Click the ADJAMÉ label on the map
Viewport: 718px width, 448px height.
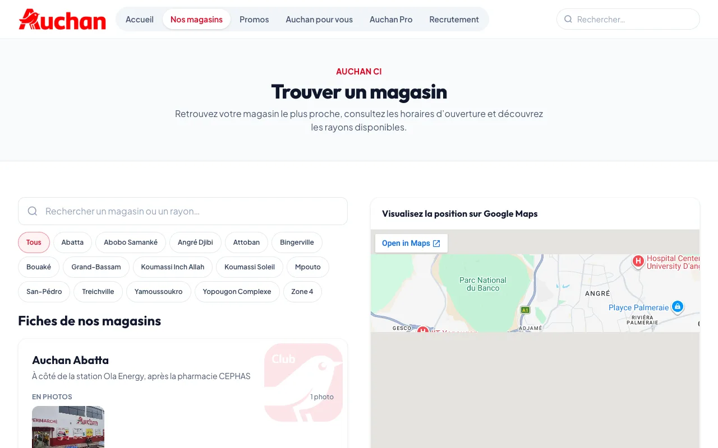pos(530,328)
